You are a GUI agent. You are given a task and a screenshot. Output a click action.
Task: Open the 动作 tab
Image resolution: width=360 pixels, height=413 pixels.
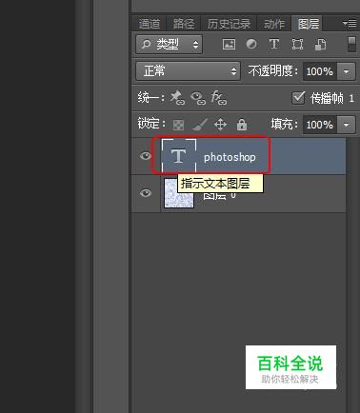tap(274, 24)
